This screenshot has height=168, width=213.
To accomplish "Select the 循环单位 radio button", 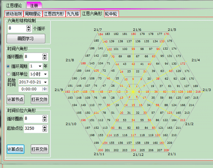I will [8, 74].
